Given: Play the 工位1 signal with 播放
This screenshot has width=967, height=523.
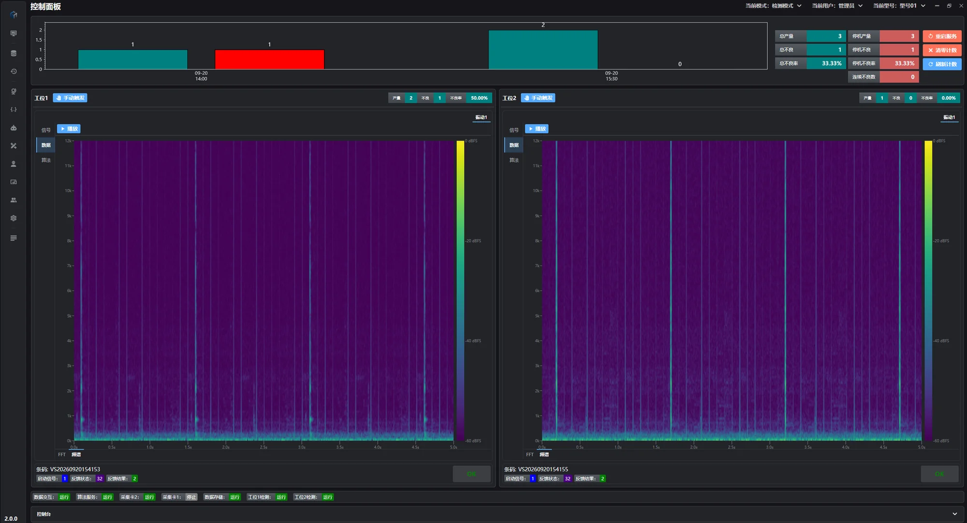Looking at the screenshot, I should pos(69,129).
